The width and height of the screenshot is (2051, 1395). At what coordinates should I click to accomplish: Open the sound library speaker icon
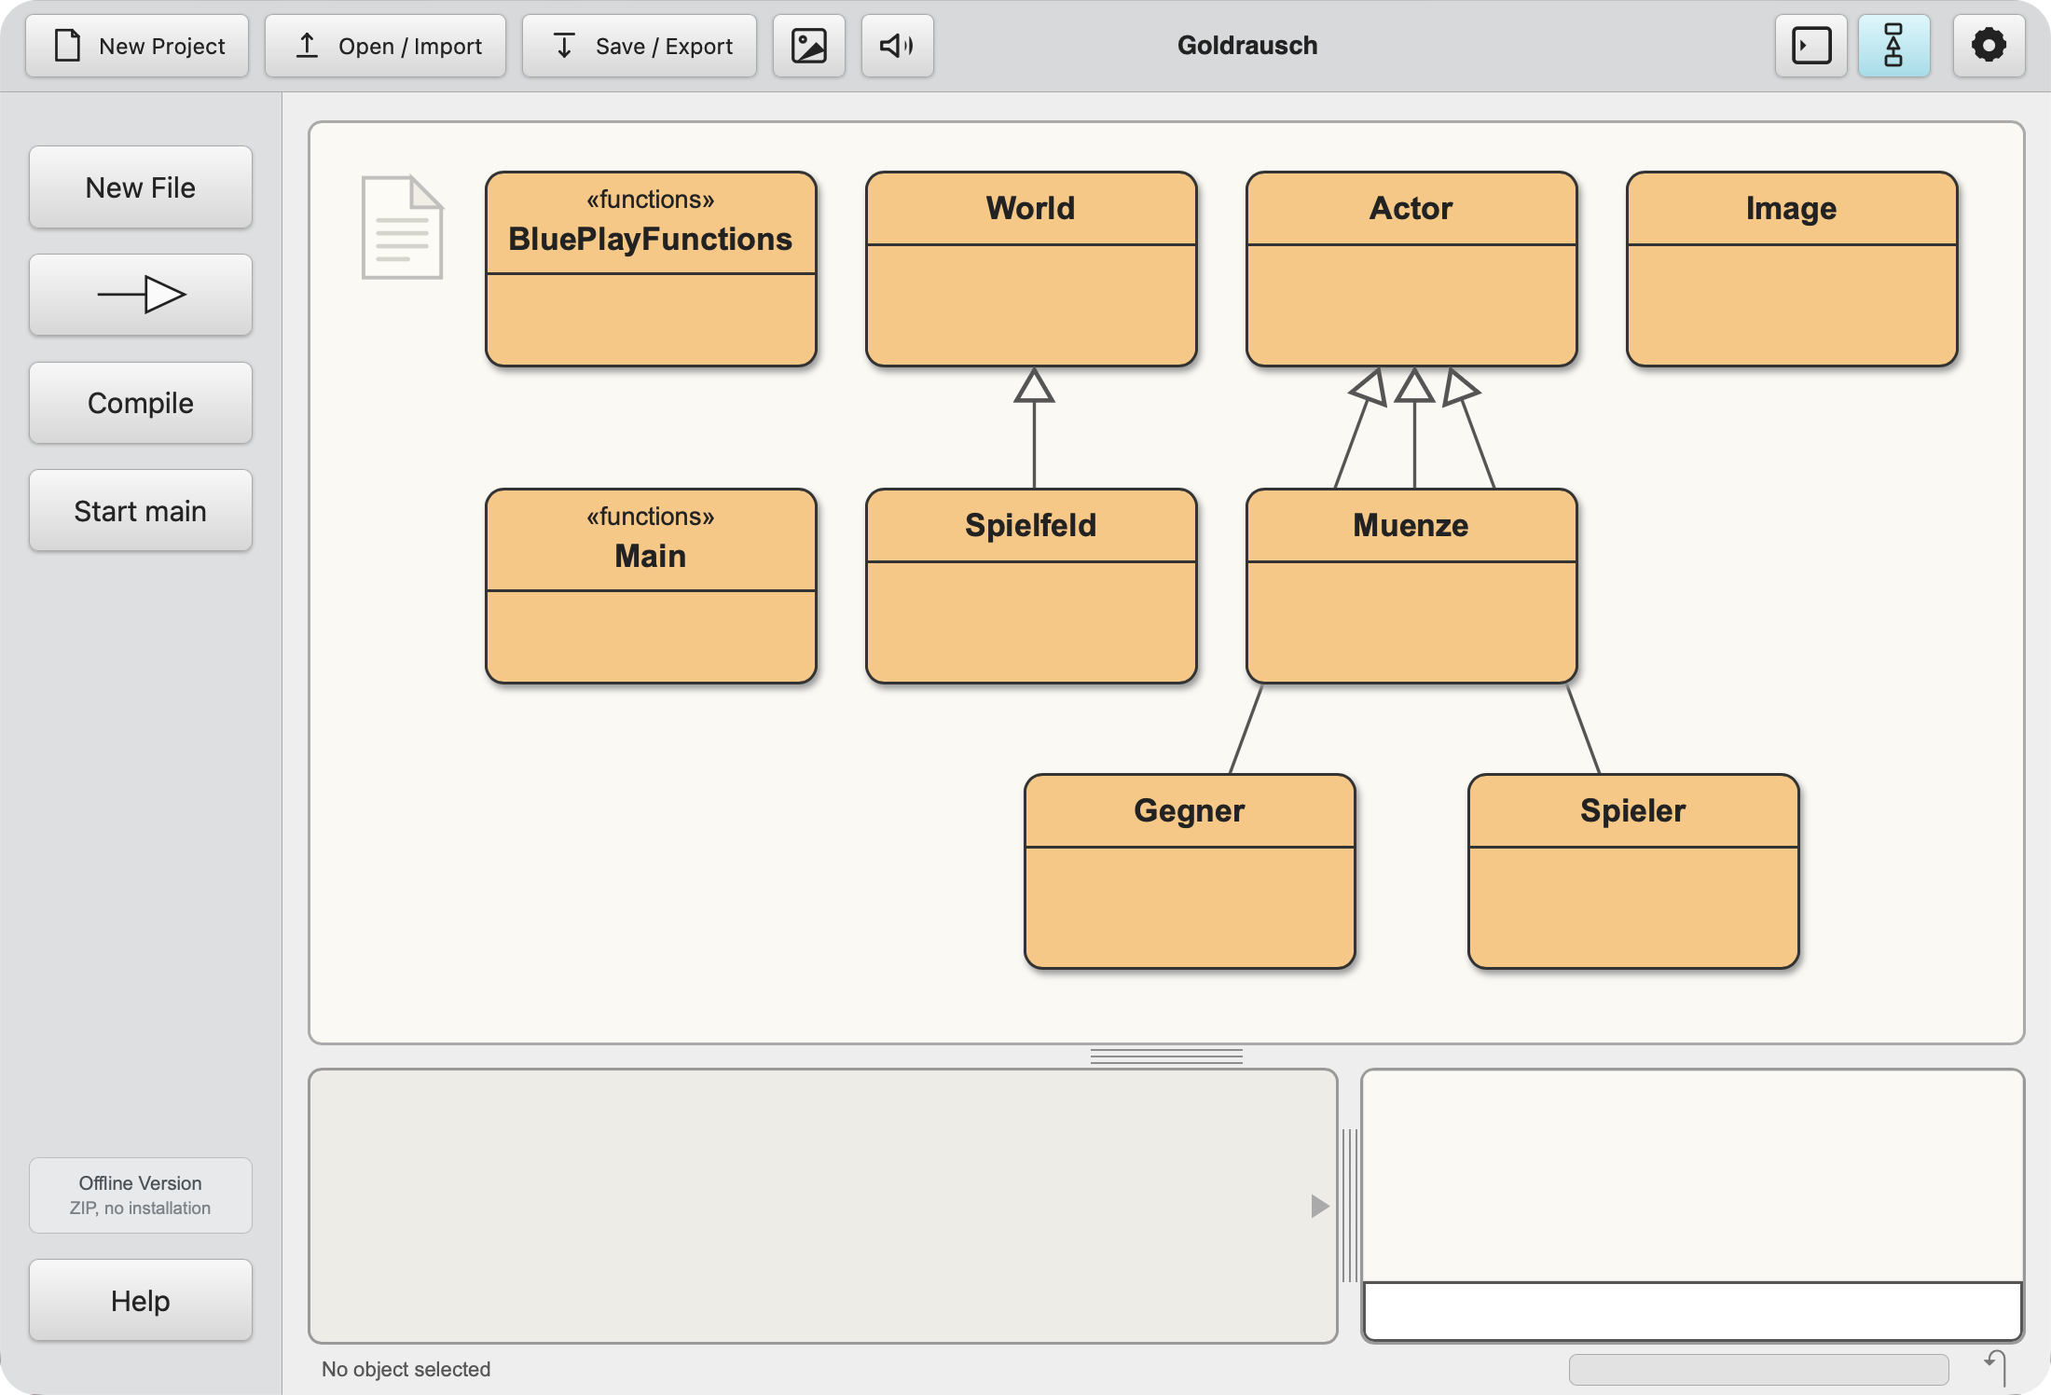coord(897,46)
